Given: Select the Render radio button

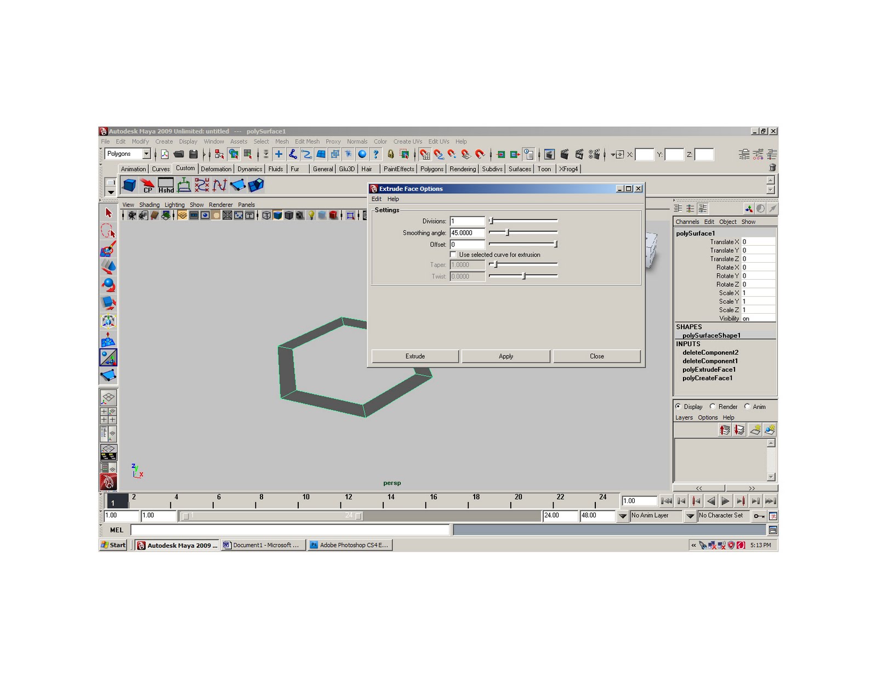Looking at the screenshot, I should (713, 406).
